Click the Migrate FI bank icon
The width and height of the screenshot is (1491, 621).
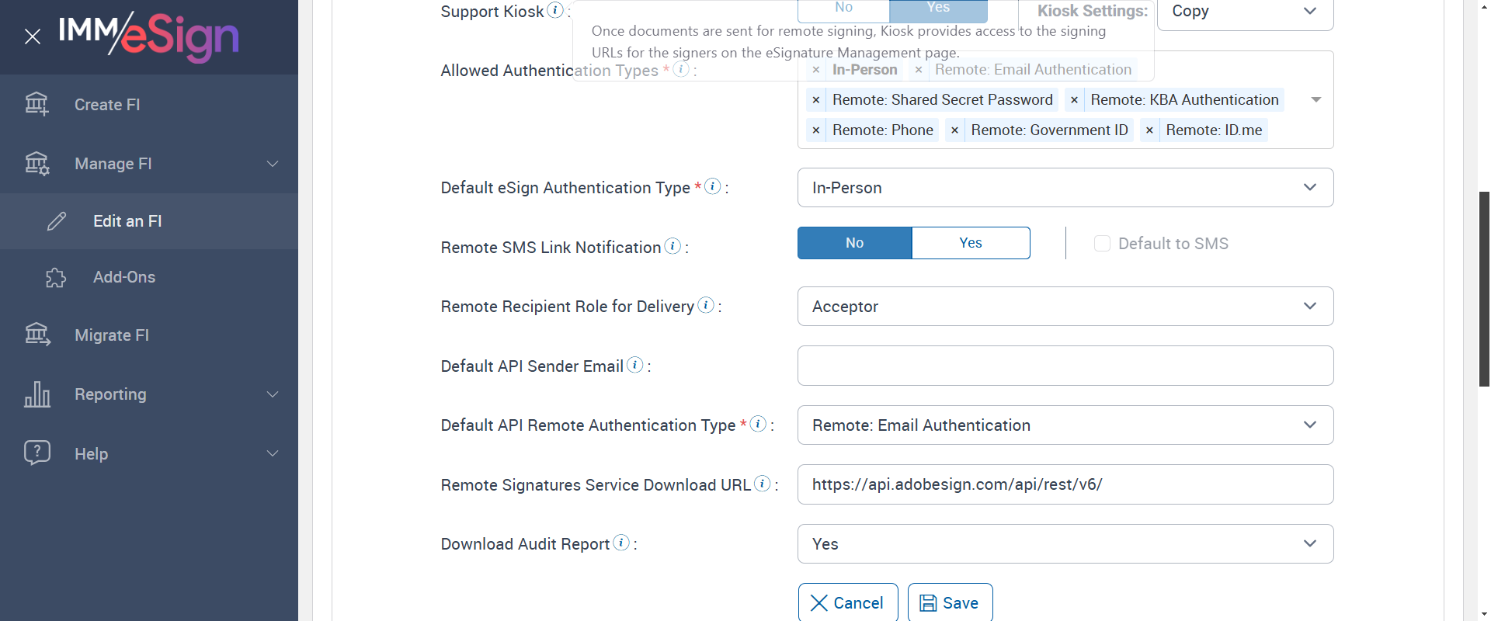(x=36, y=335)
